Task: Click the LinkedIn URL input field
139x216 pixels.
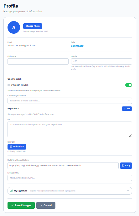Action: [x=70, y=178]
